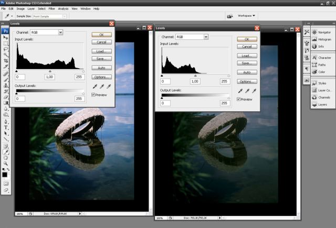Click gamma 1,00 field in left Levels
This screenshot has width=336, height=228.
[x=49, y=77]
